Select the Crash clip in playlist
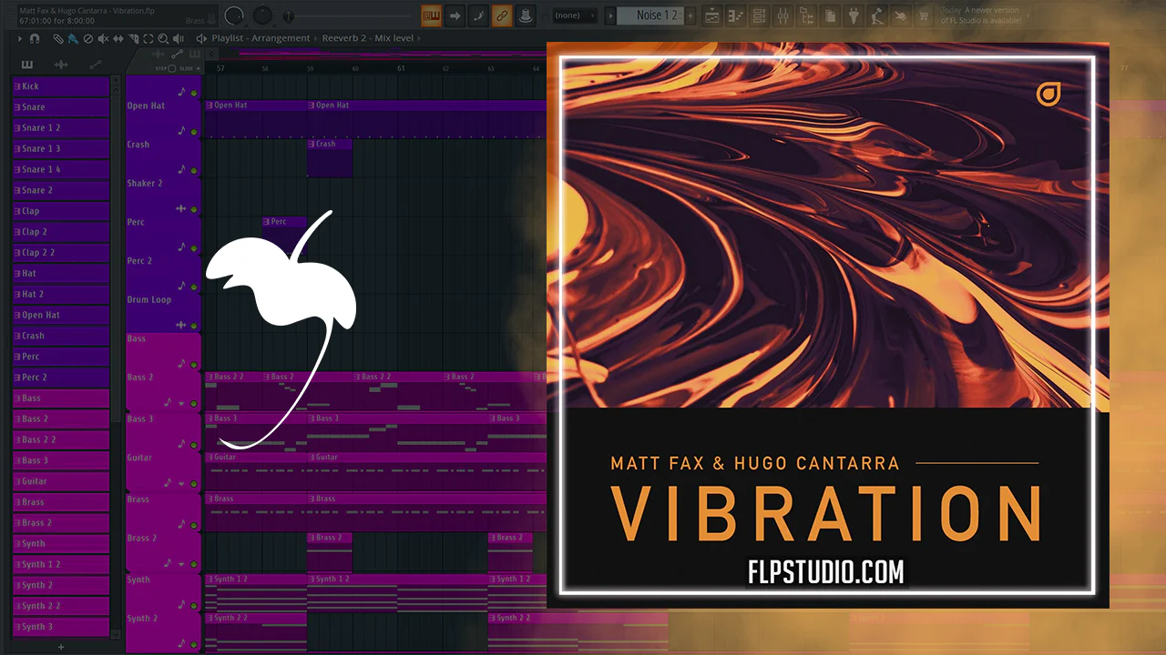 tap(330, 157)
